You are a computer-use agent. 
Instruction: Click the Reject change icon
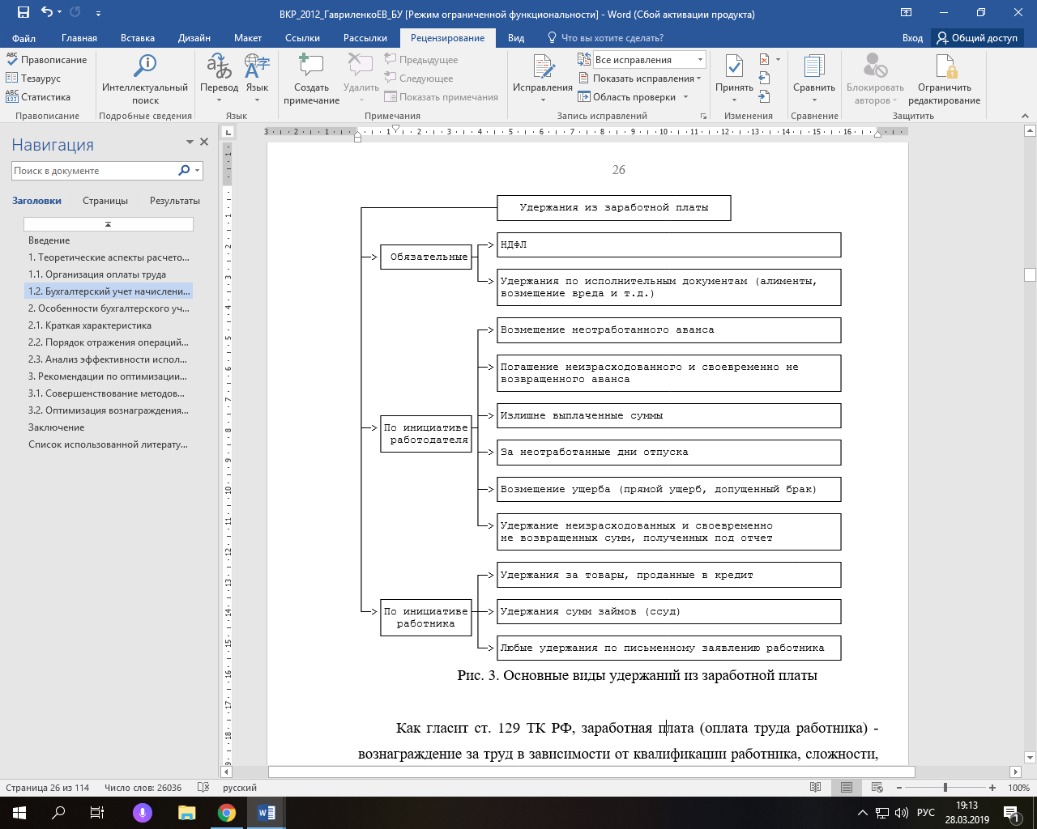click(x=764, y=60)
